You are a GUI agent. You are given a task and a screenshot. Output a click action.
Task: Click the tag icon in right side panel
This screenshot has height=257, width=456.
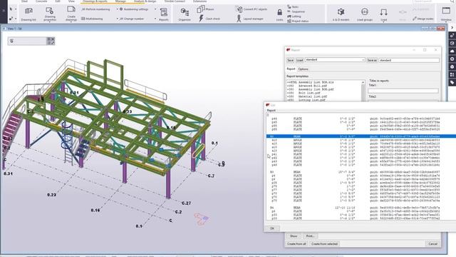click(452, 83)
